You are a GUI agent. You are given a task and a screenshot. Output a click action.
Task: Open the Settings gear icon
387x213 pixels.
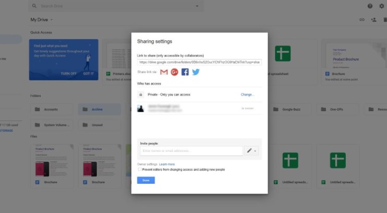tap(381, 6)
